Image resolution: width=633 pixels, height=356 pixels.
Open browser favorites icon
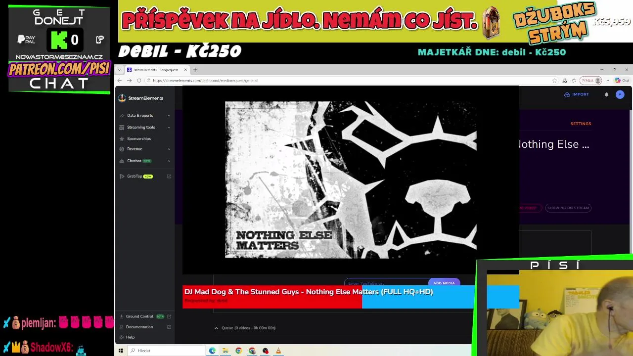click(x=574, y=81)
